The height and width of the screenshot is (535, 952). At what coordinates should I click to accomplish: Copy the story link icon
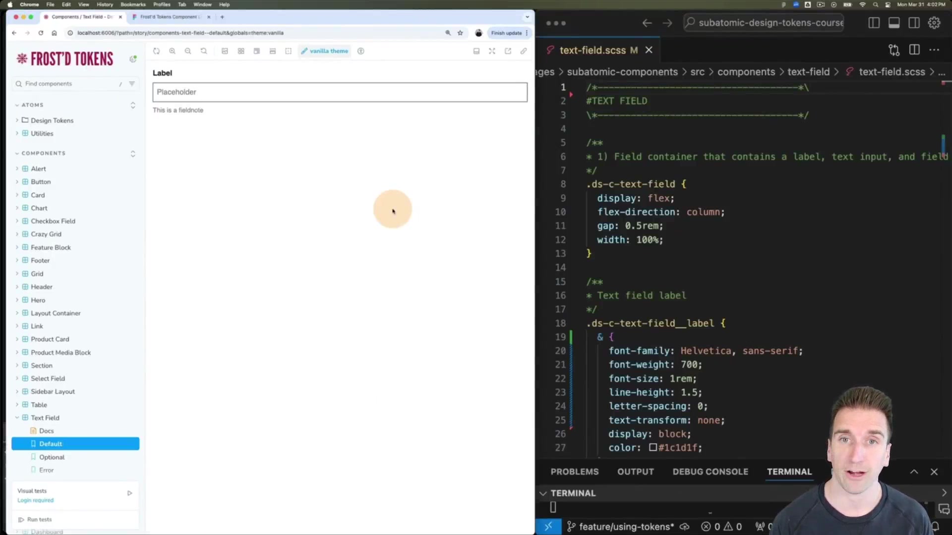click(524, 51)
